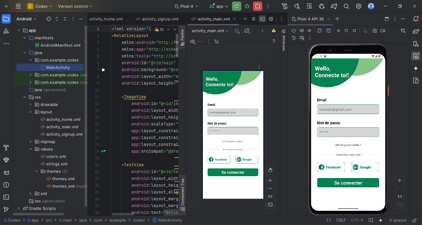
Task: Click the emulator Home circle button
Action: click(346, 31)
